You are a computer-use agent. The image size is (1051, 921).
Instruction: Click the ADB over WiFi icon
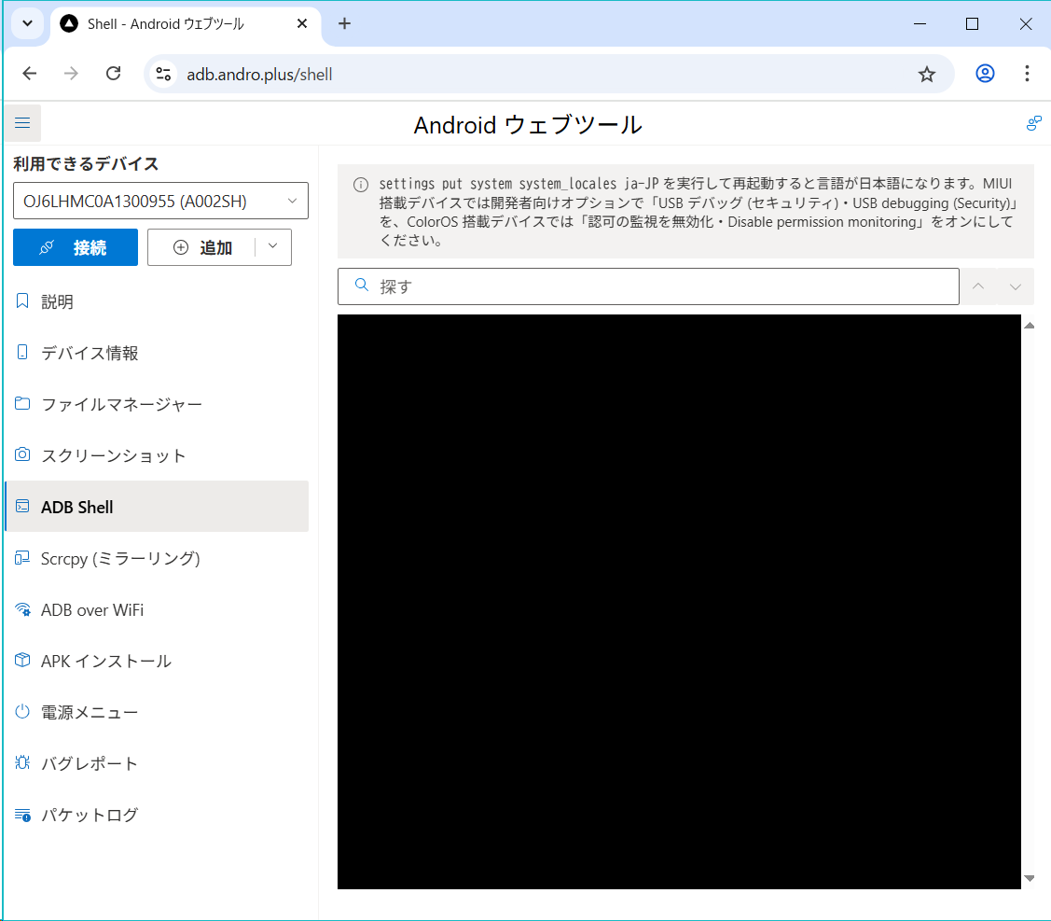22,609
